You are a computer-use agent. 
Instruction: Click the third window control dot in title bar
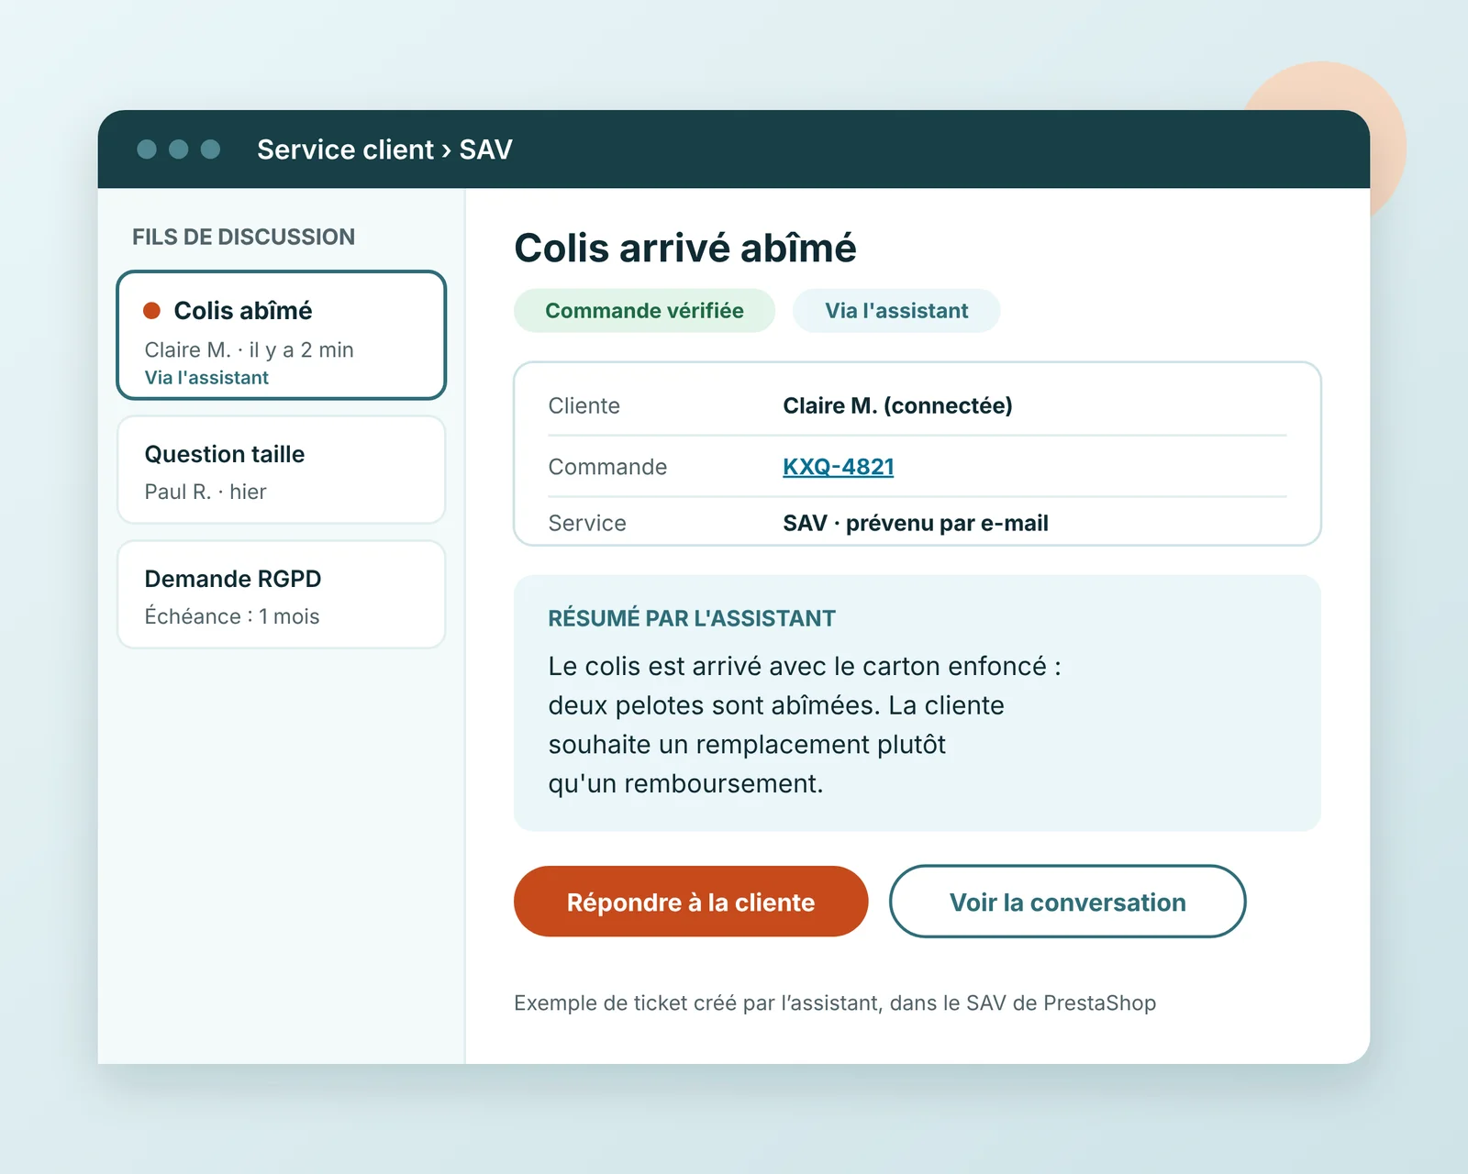click(210, 150)
